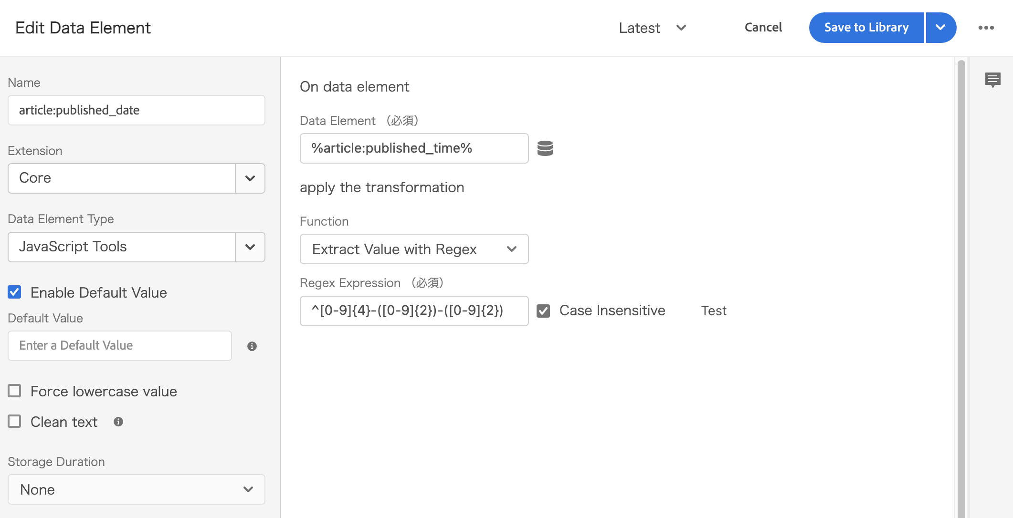Open the Latest version menu

(653, 28)
